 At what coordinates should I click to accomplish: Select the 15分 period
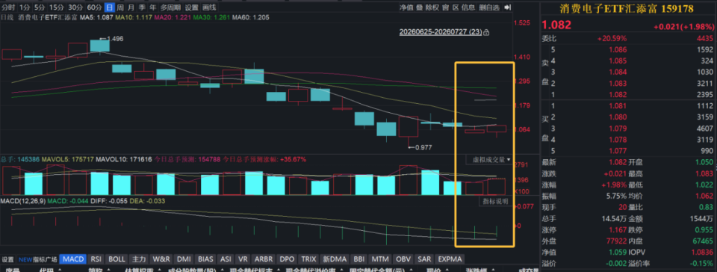pyautogui.click(x=56, y=7)
